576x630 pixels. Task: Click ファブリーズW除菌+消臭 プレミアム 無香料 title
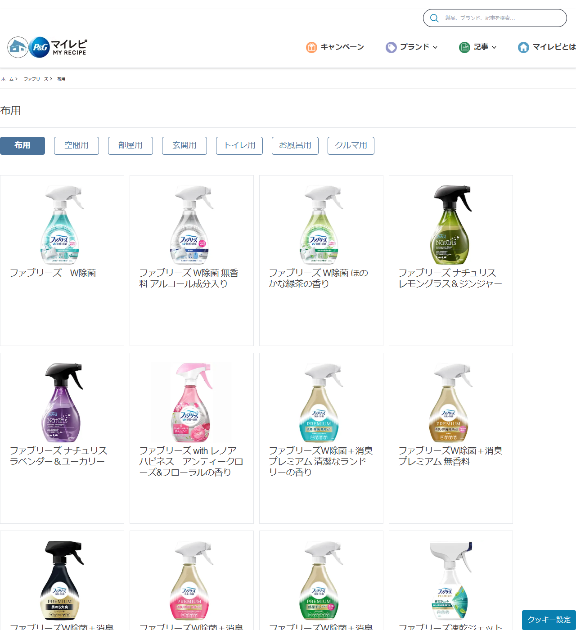(x=450, y=456)
